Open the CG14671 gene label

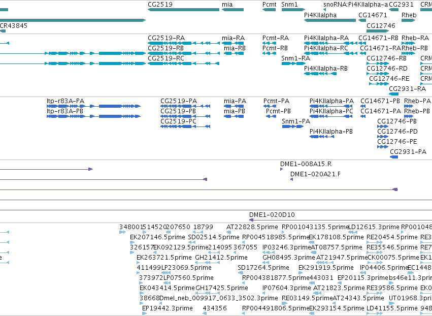[373, 15]
